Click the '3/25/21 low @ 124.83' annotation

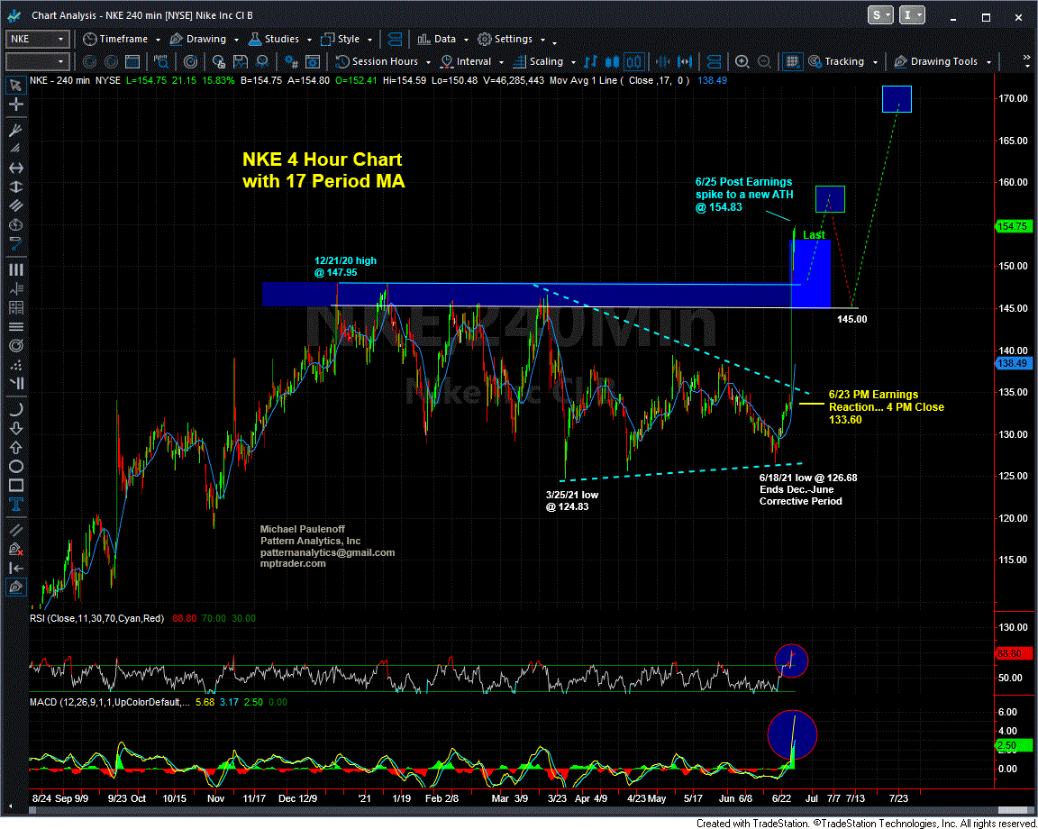[572, 501]
